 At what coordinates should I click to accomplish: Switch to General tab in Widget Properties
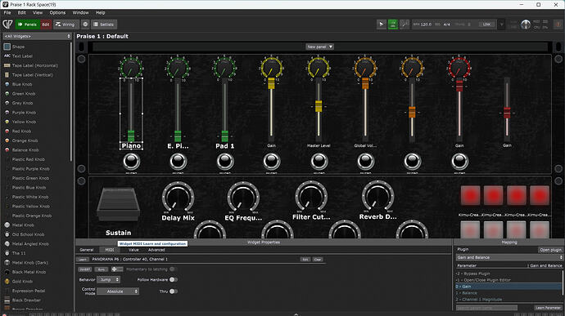pos(87,250)
